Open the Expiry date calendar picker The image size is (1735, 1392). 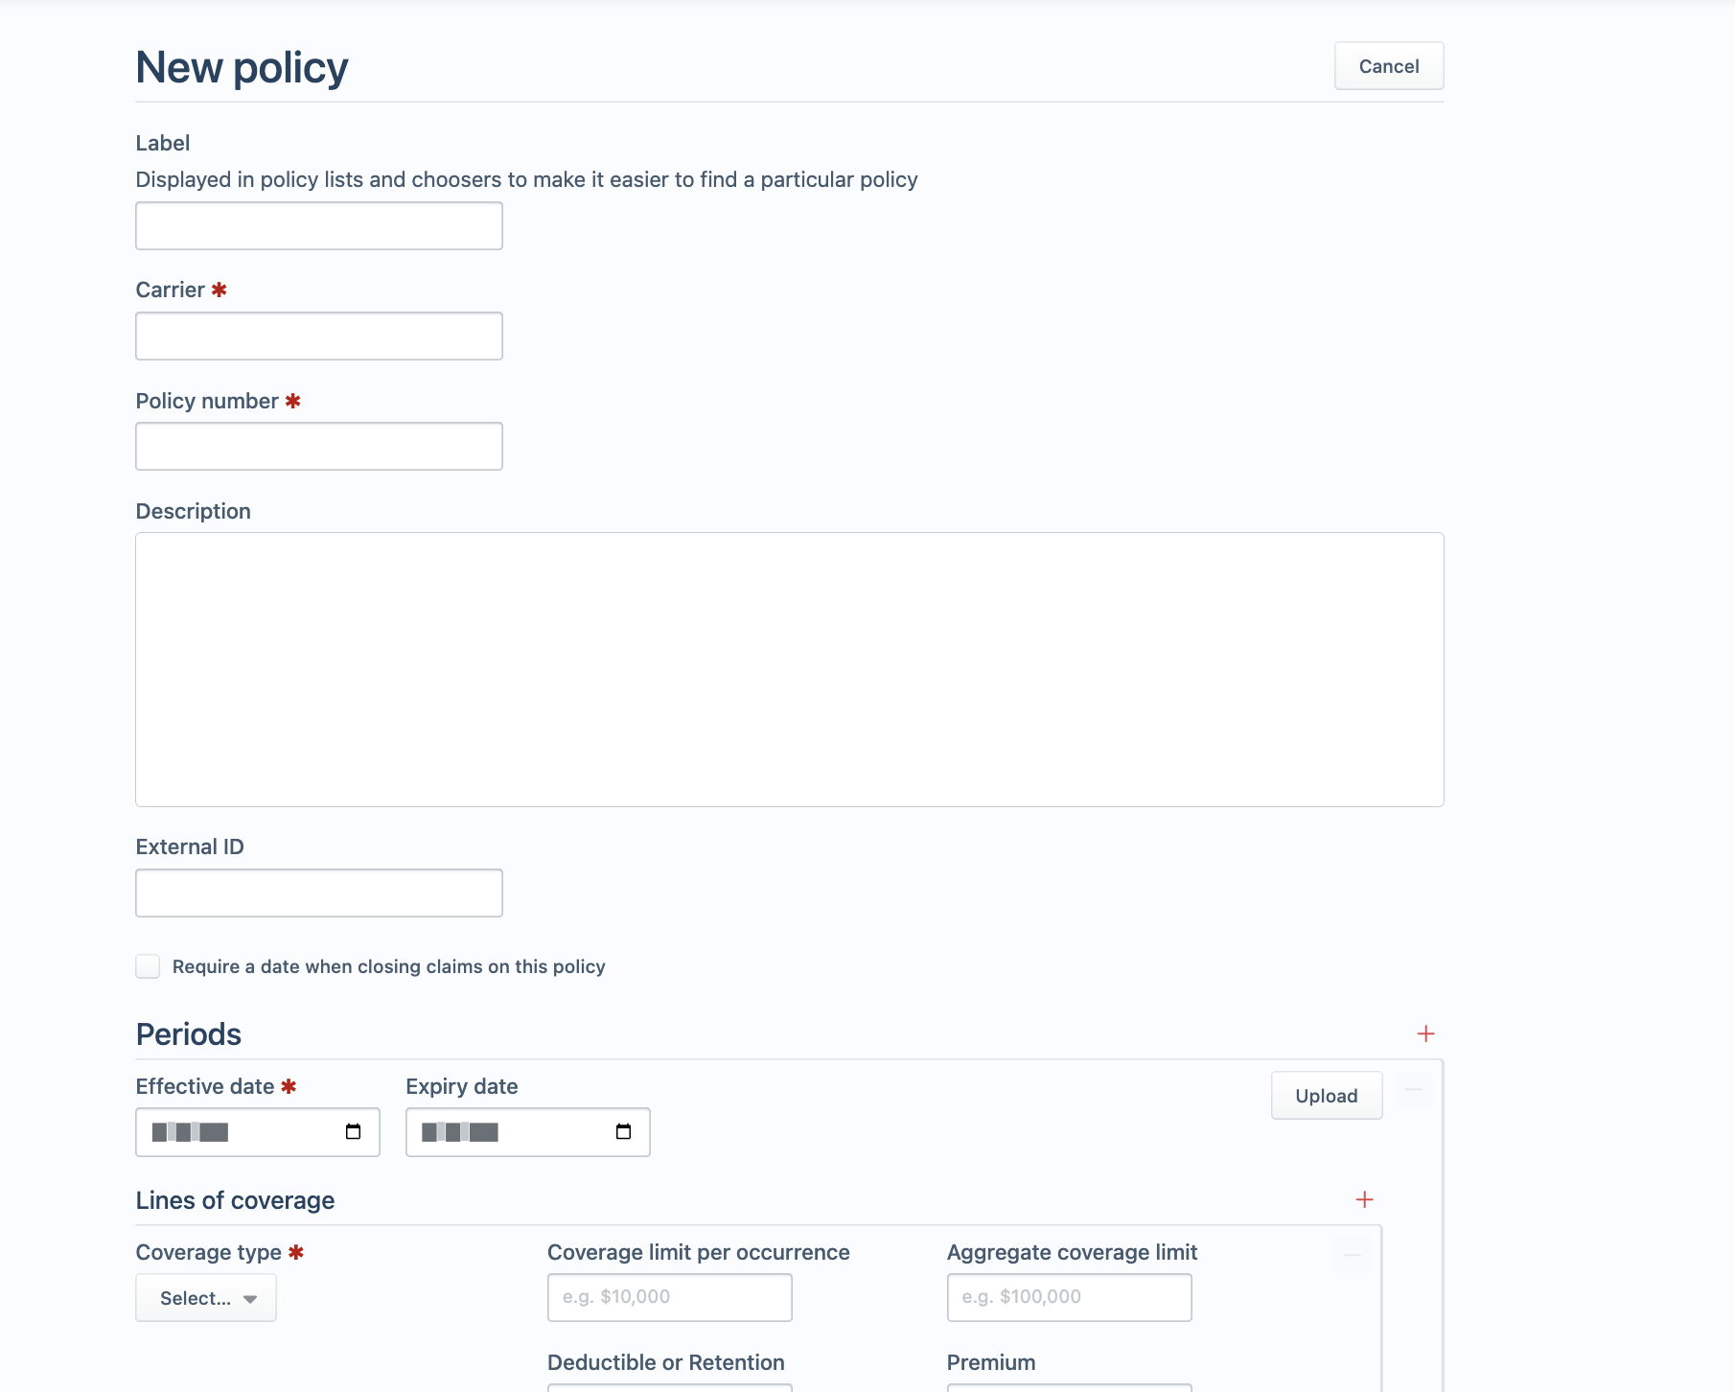tap(623, 1132)
